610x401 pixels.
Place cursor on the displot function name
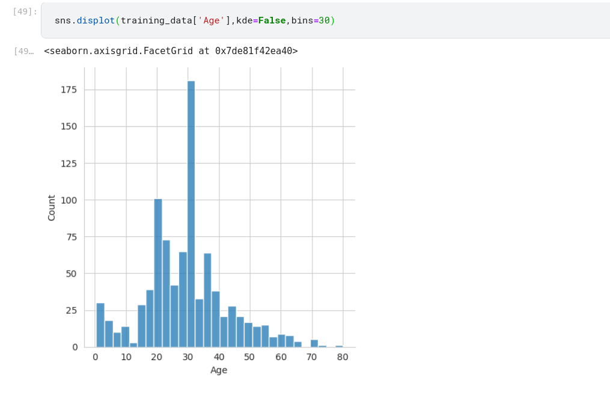click(x=96, y=20)
